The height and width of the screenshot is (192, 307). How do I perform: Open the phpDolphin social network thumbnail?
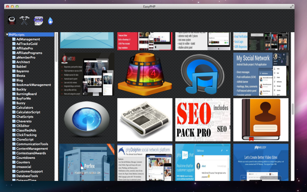pos(145,162)
